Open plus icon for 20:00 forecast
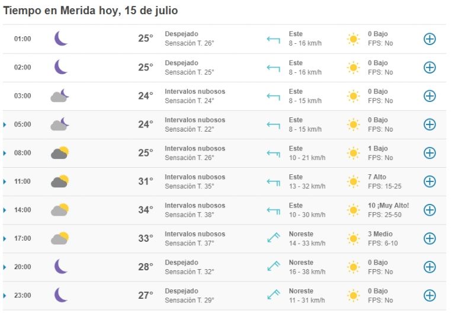455x313 pixels. coord(430,267)
